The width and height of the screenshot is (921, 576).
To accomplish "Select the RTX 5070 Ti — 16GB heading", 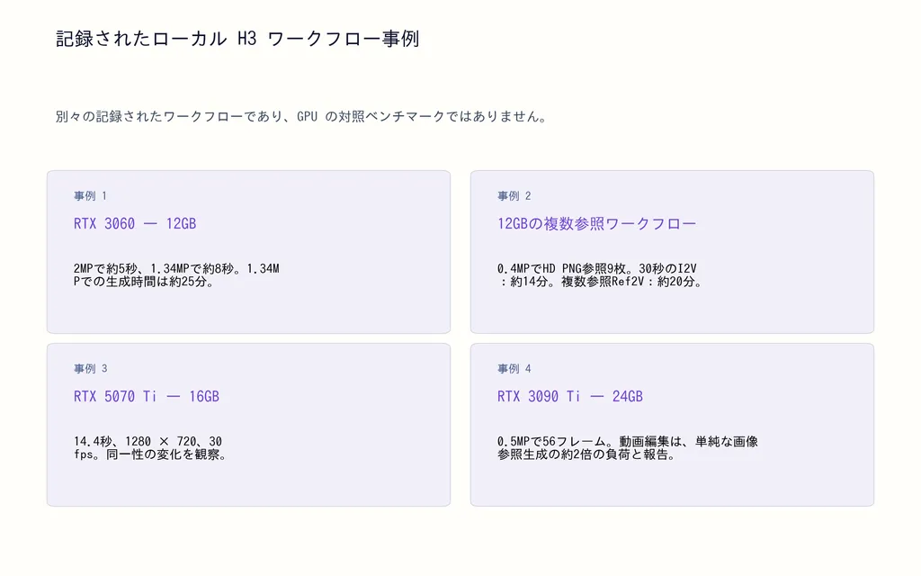I will tap(147, 396).
